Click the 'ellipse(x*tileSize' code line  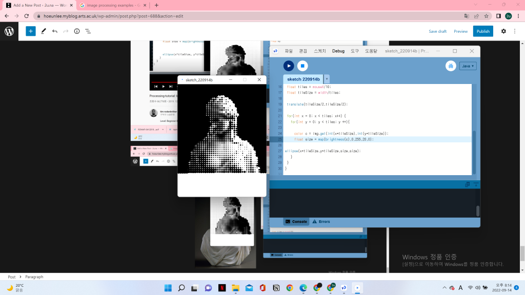[323, 151]
